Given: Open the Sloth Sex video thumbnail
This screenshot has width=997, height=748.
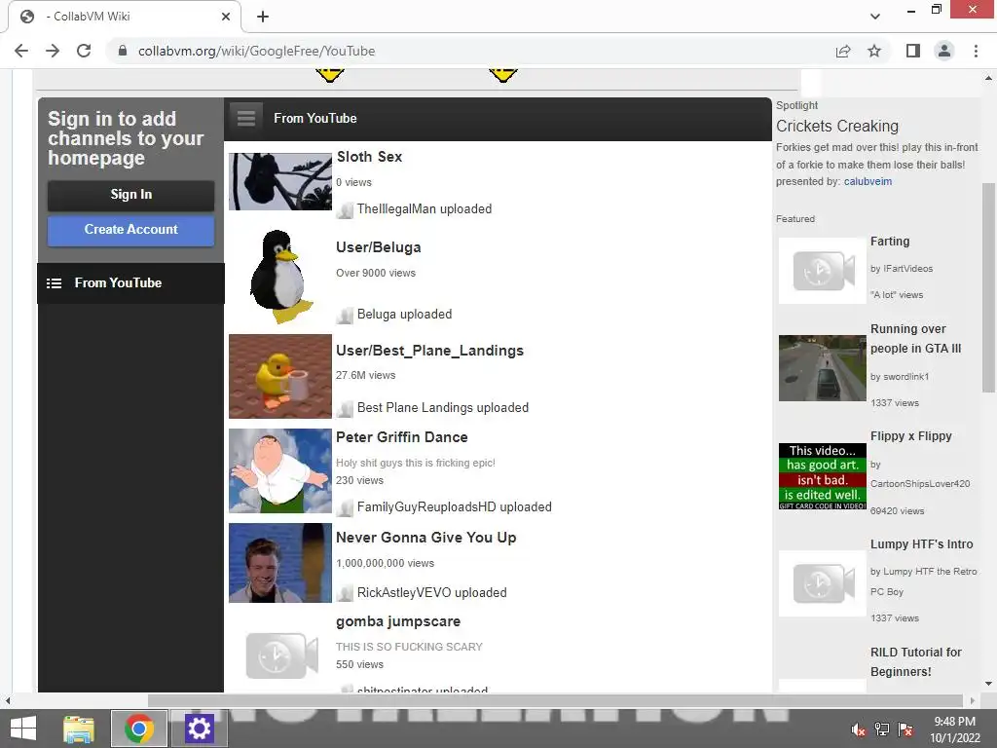Looking at the screenshot, I should [x=280, y=181].
